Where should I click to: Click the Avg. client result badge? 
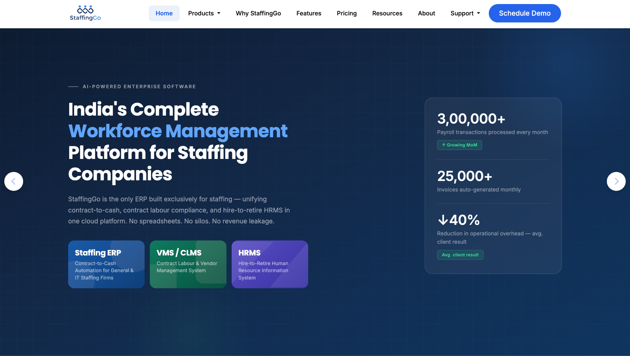(460, 255)
